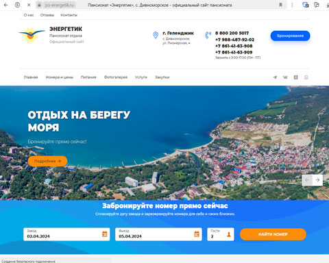
Task: Click the 'Выезд' check-out date field
Action: [158, 234]
